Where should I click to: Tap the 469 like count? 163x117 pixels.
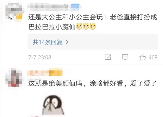pyautogui.click(x=153, y=57)
